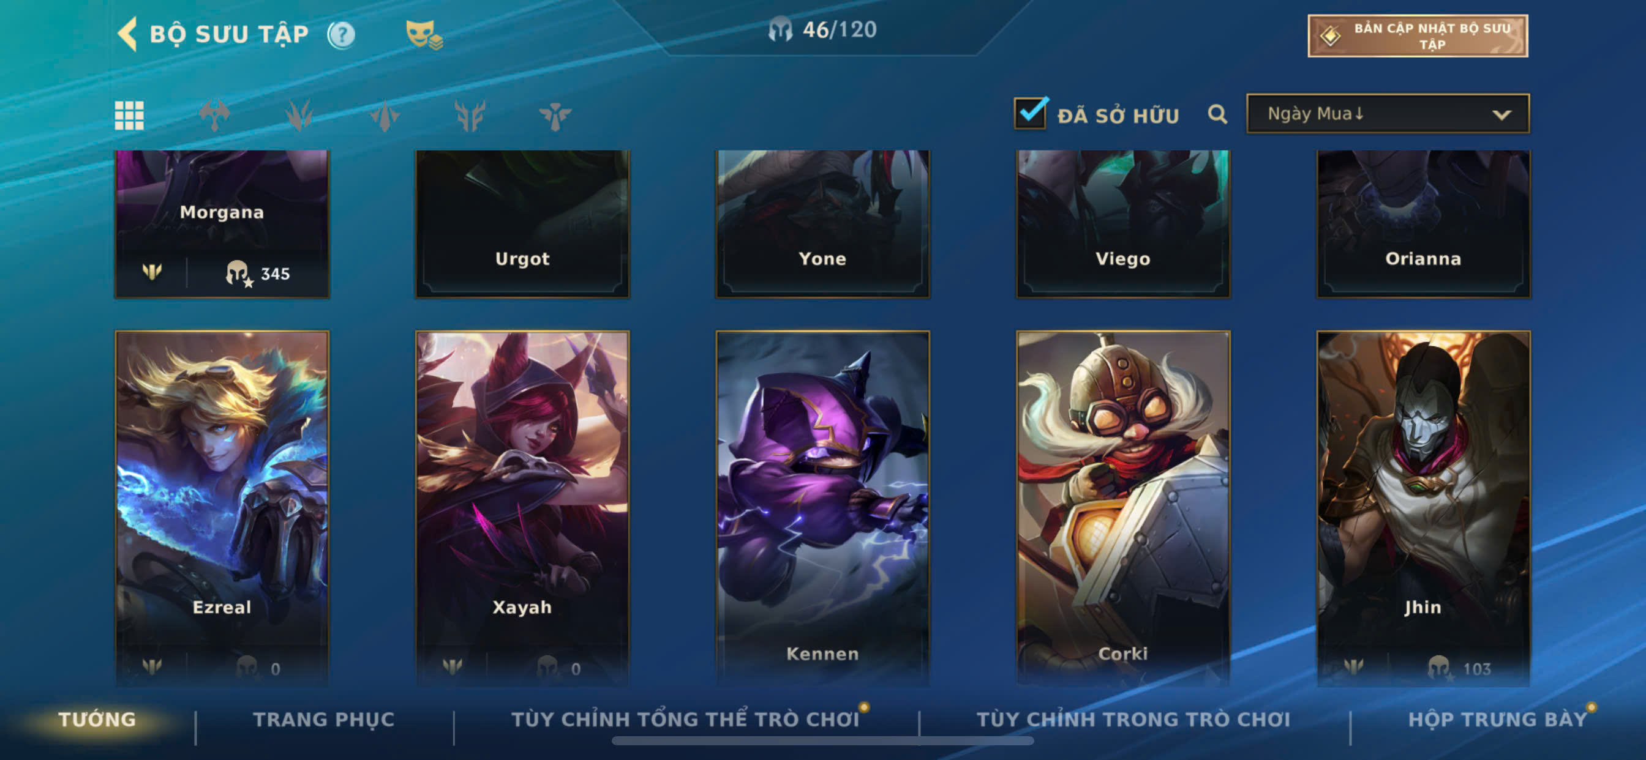Screen dimensions: 1646x760
Task: Filter champions by the fourth role emblem
Action: click(470, 116)
